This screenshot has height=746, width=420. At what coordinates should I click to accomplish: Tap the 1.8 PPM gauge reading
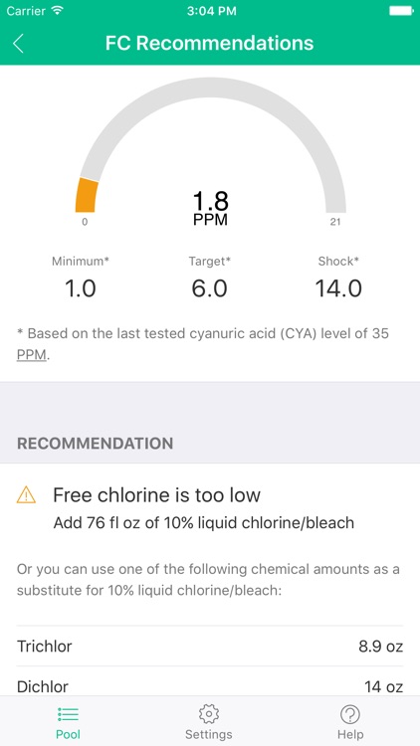210,208
